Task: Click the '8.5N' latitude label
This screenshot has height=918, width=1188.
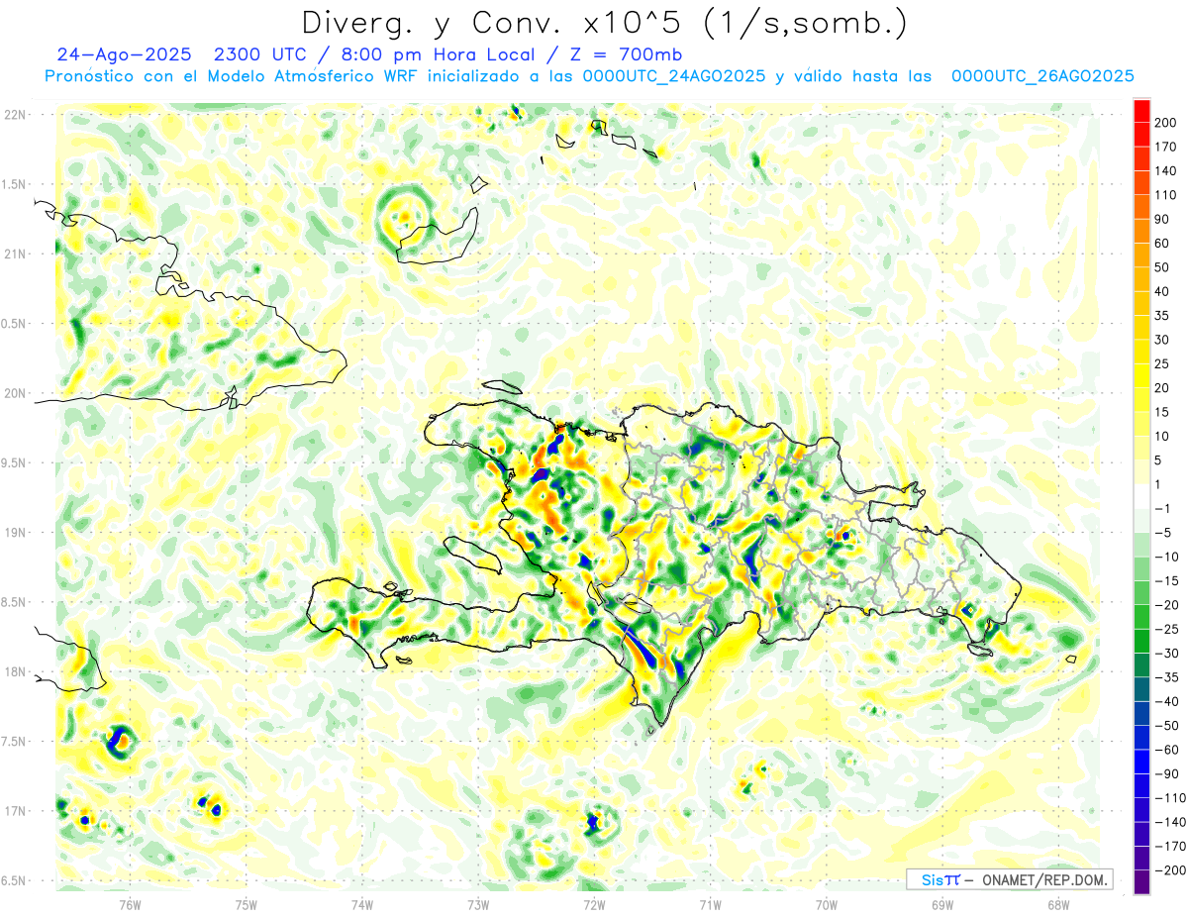Action: pyautogui.click(x=15, y=602)
